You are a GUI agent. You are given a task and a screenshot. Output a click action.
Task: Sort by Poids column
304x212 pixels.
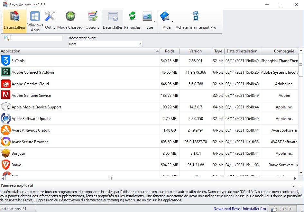point(170,51)
